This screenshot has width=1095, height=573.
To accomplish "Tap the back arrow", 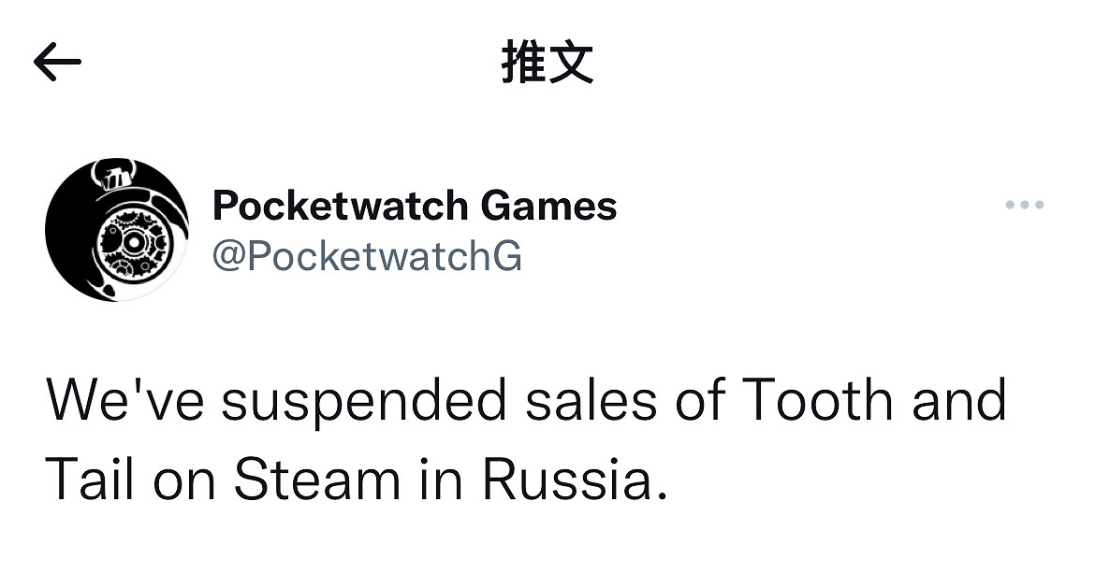I will pos(57,63).
